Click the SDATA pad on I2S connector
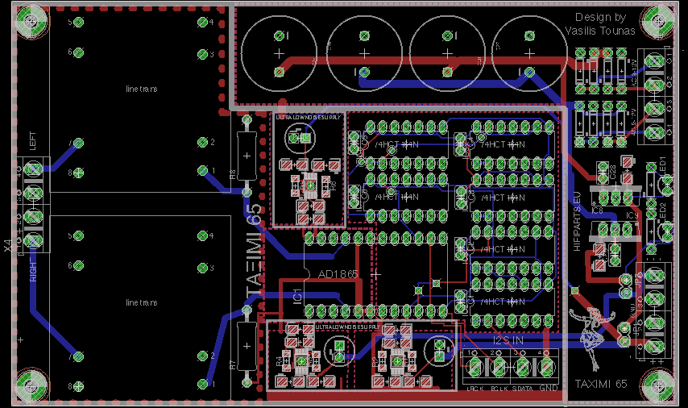 tap(524, 368)
